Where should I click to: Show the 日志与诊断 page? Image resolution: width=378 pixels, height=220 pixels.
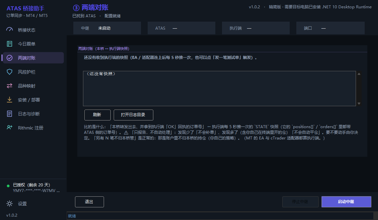pyautogui.click(x=33, y=113)
